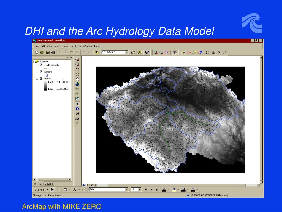Pick the Zoom Out tool in vertical toolbar
The height and width of the screenshot is (212, 282).
click(x=77, y=64)
